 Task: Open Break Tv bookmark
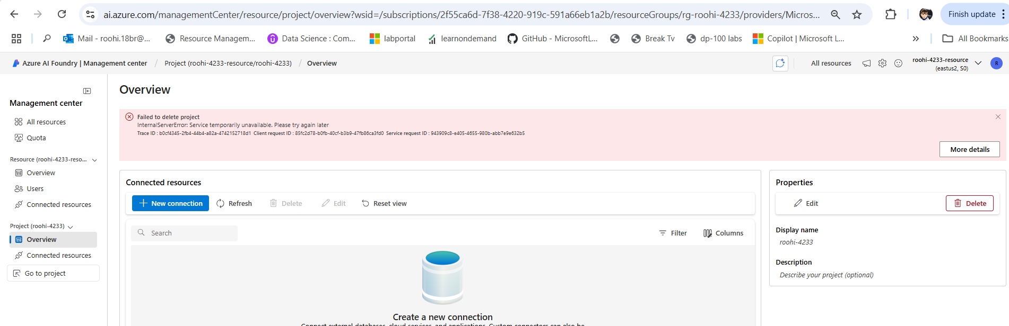tap(653, 39)
